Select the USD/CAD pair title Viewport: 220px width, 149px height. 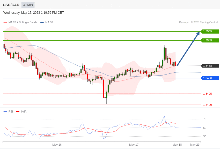coord(11,5)
